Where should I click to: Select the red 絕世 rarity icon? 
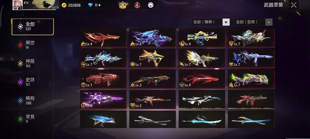pos(20,45)
